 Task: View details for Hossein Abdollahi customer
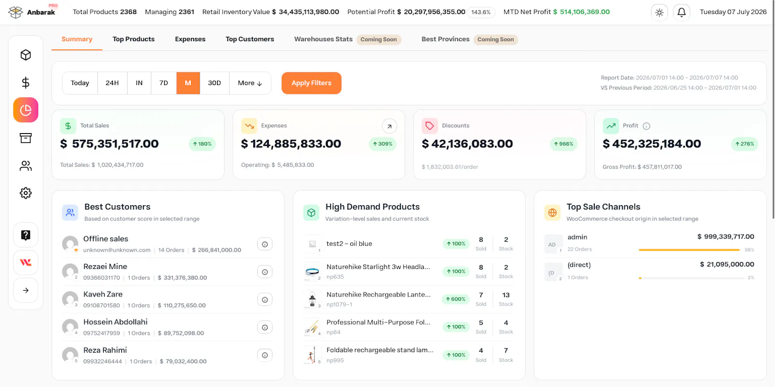(265, 327)
